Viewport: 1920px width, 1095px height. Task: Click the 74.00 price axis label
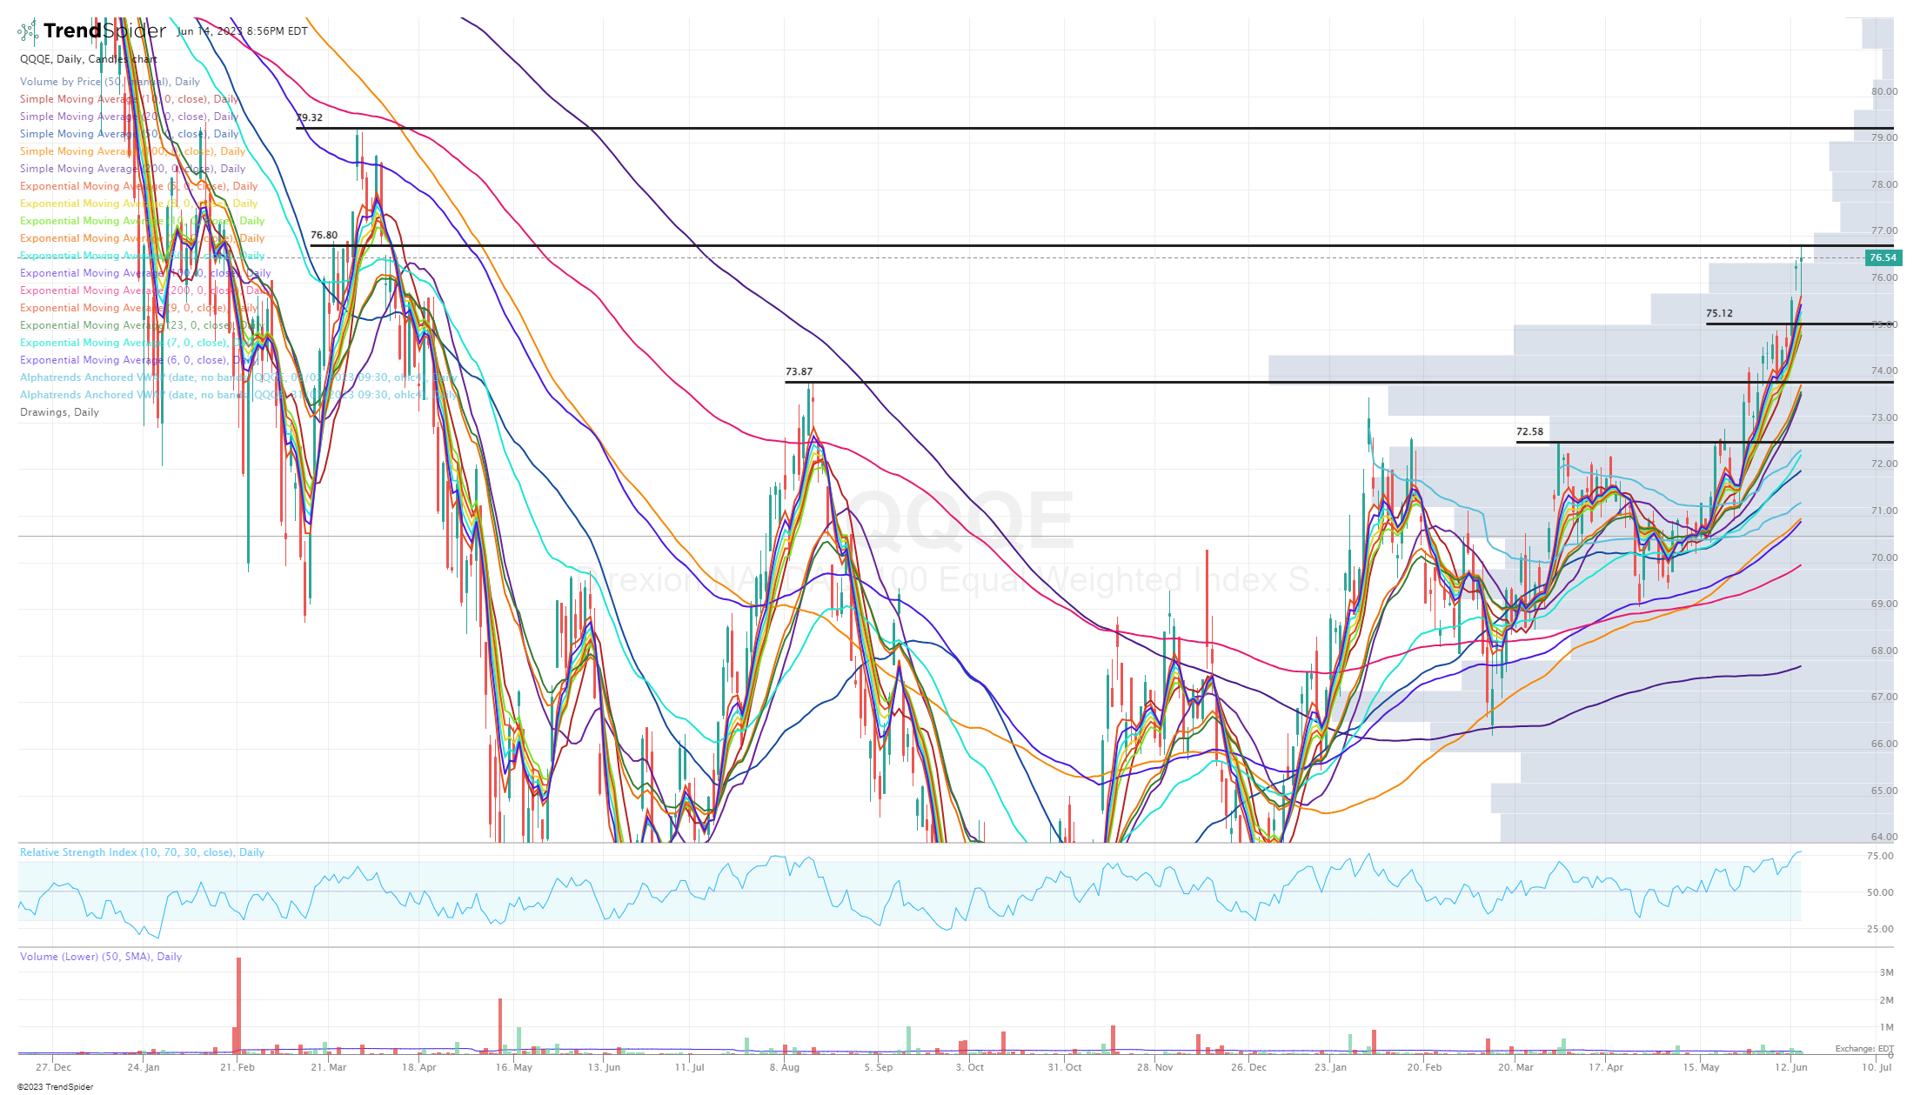coord(1884,371)
